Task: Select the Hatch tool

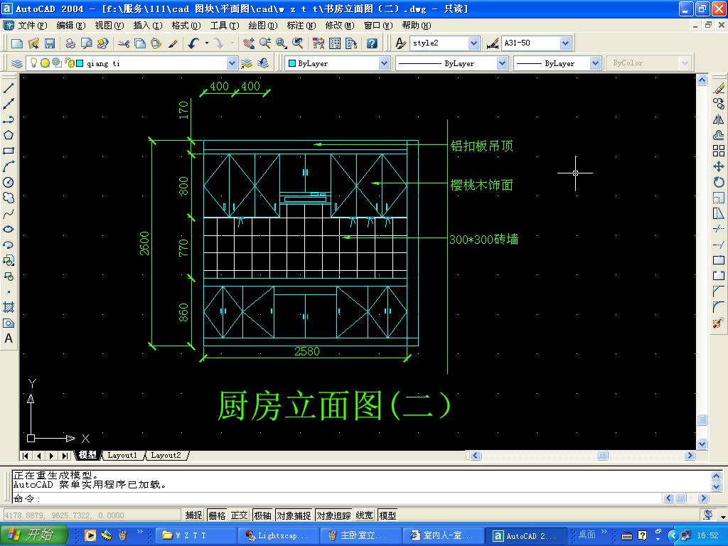Action: pos(9,307)
